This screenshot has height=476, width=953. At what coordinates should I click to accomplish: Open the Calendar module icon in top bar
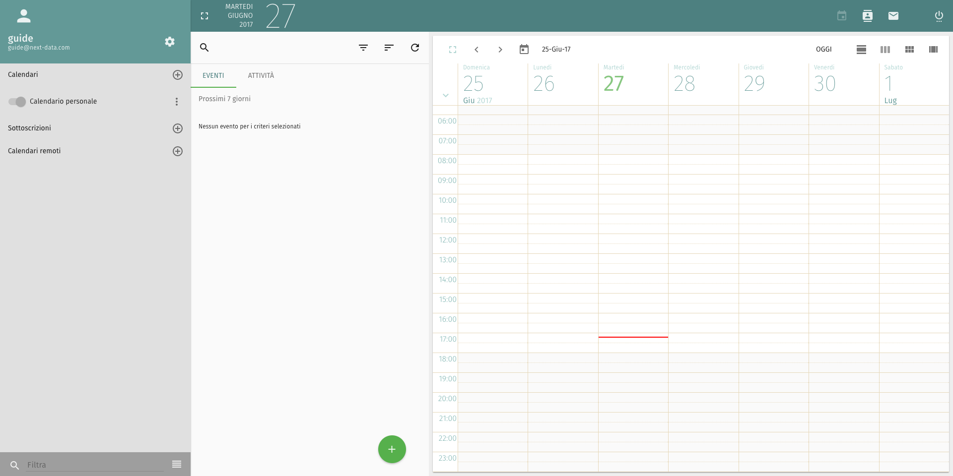842,16
